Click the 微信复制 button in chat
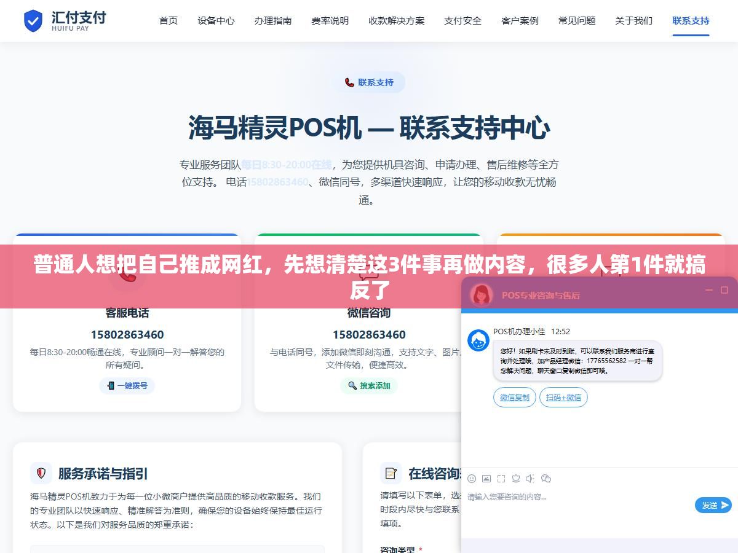Image resolution: width=738 pixels, height=553 pixels. coord(515,398)
